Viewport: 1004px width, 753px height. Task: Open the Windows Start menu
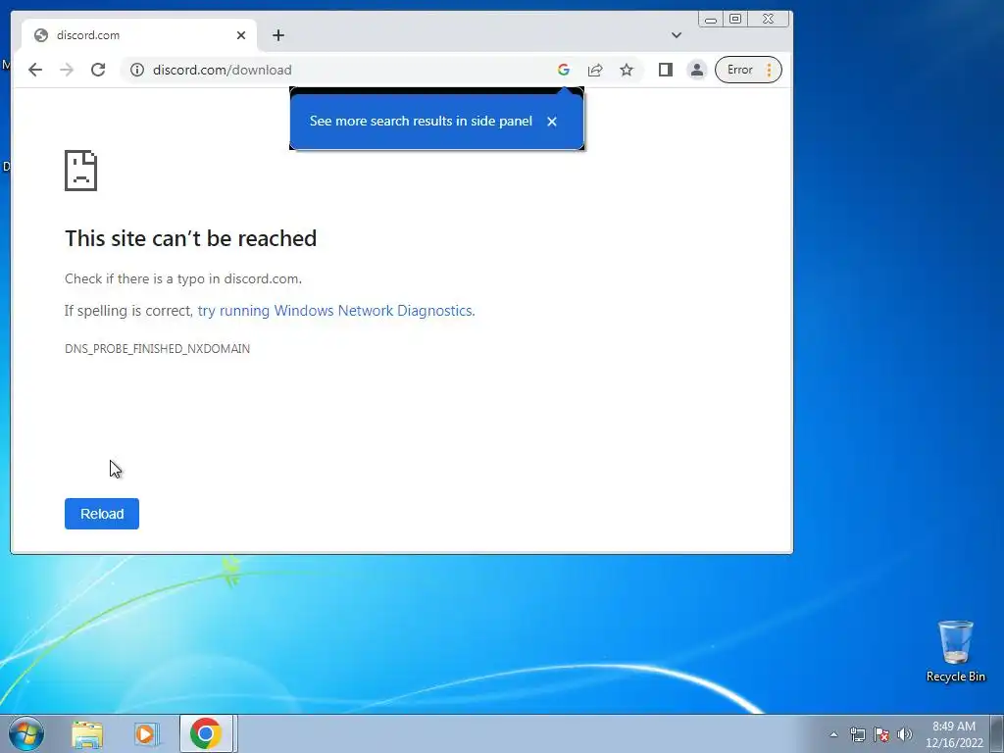pos(26,733)
